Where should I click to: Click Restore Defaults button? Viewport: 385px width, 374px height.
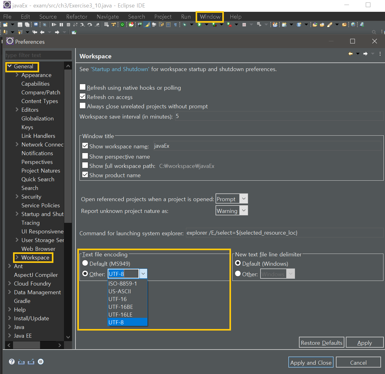click(321, 343)
